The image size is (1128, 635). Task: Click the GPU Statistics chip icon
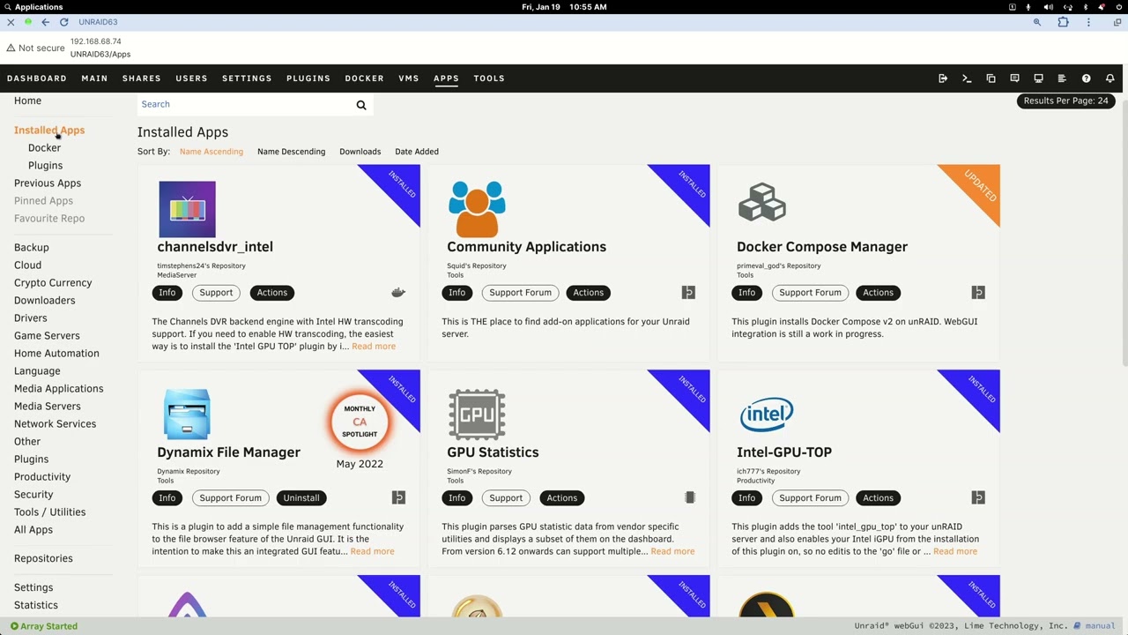(x=477, y=414)
